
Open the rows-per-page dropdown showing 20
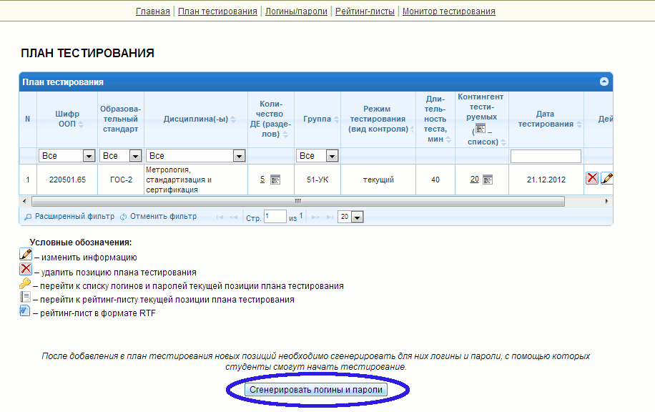pos(357,217)
